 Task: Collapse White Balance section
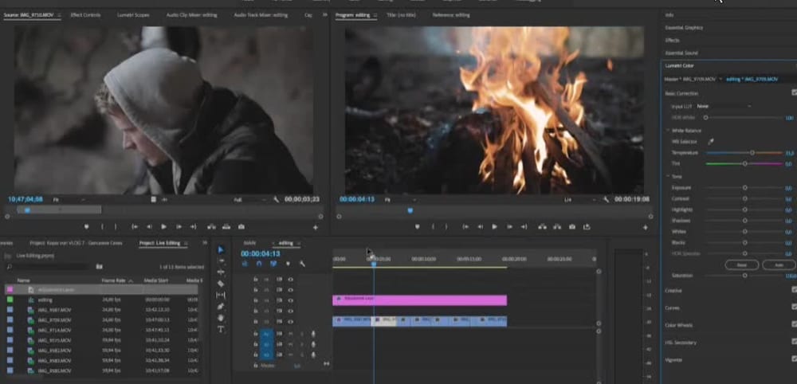[x=668, y=131]
